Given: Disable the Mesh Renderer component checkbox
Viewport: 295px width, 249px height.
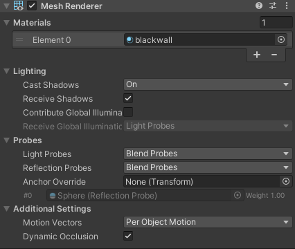Looking at the screenshot, I should tap(32, 6).
